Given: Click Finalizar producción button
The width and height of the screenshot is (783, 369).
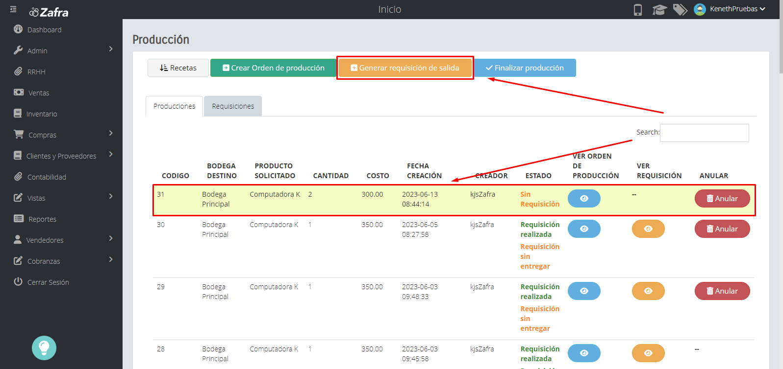Looking at the screenshot, I should (525, 68).
